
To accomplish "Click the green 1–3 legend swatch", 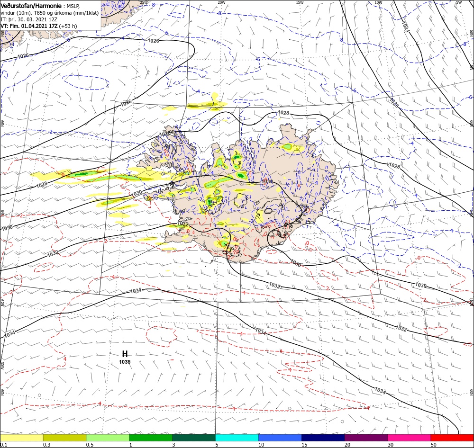I will pyautogui.click(x=151, y=438).
